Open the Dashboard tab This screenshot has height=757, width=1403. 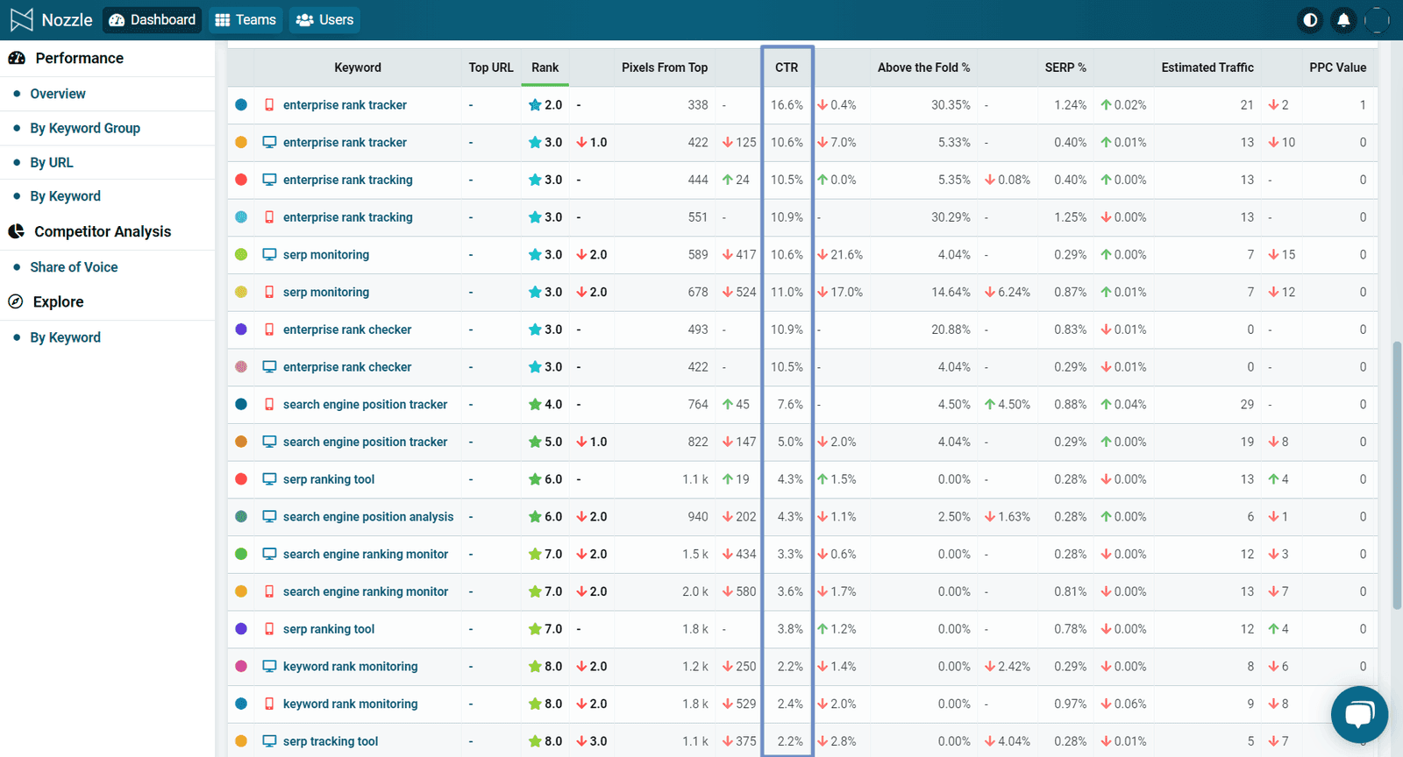[x=152, y=19]
